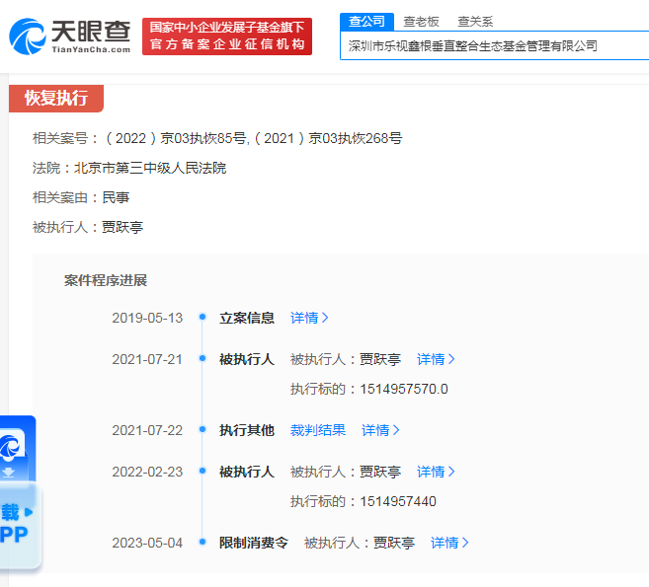The height and width of the screenshot is (587, 649).
Task: Click the 恢复执行 red label
Action: tap(56, 99)
